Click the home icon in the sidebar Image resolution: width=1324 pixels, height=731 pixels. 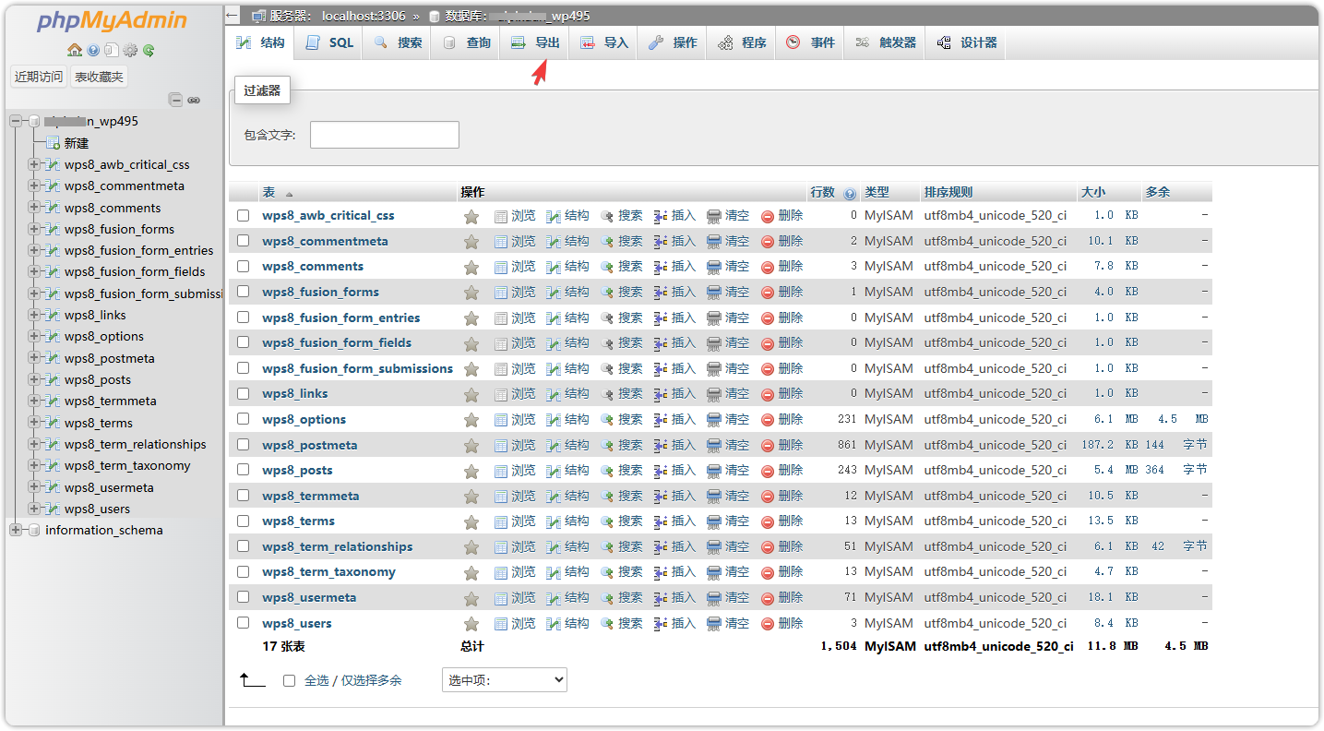pyautogui.click(x=75, y=50)
